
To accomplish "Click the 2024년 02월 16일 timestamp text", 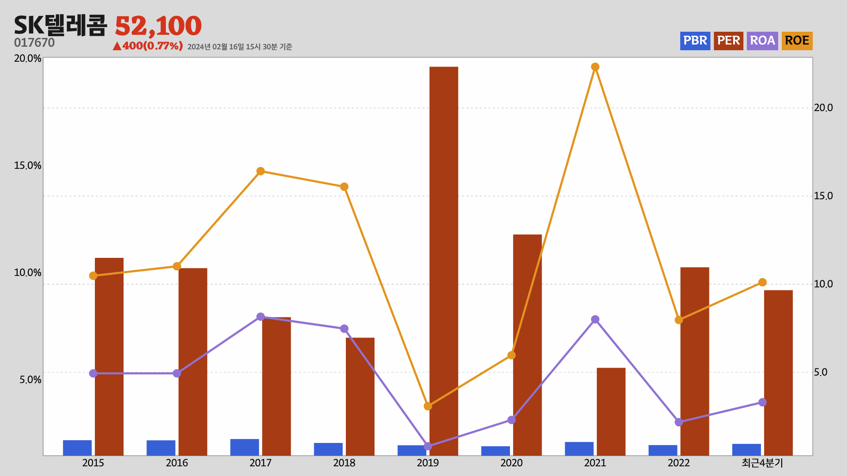I will click(x=240, y=47).
